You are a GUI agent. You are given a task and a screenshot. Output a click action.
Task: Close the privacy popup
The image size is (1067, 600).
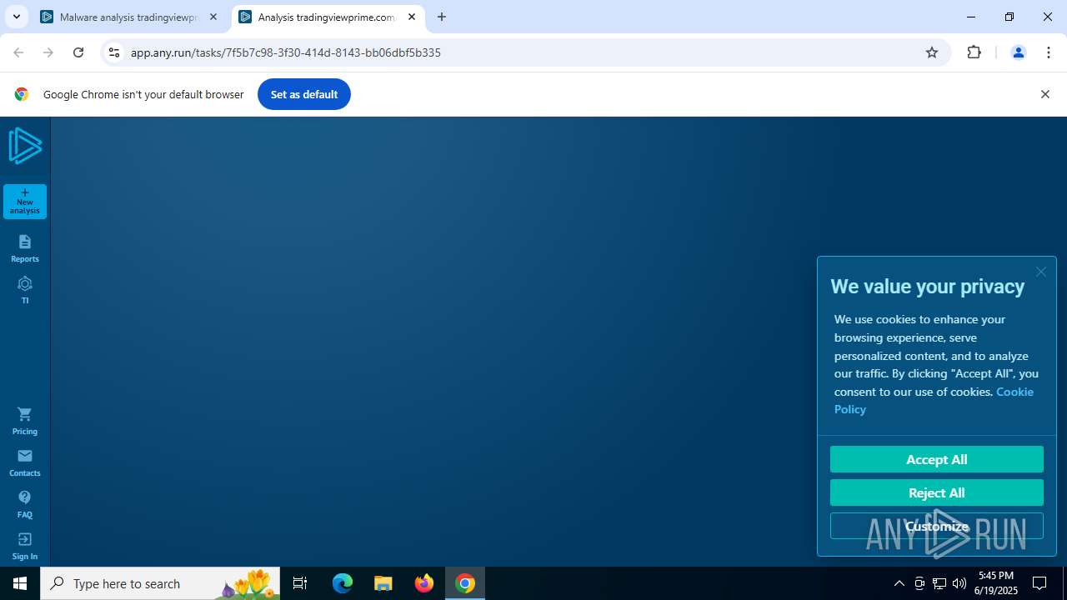pos(1040,272)
